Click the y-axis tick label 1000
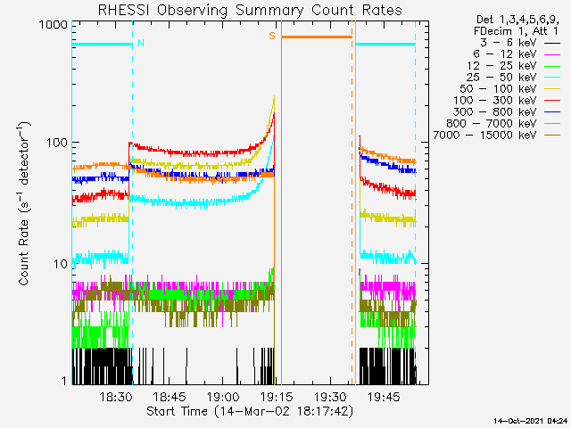 point(54,25)
